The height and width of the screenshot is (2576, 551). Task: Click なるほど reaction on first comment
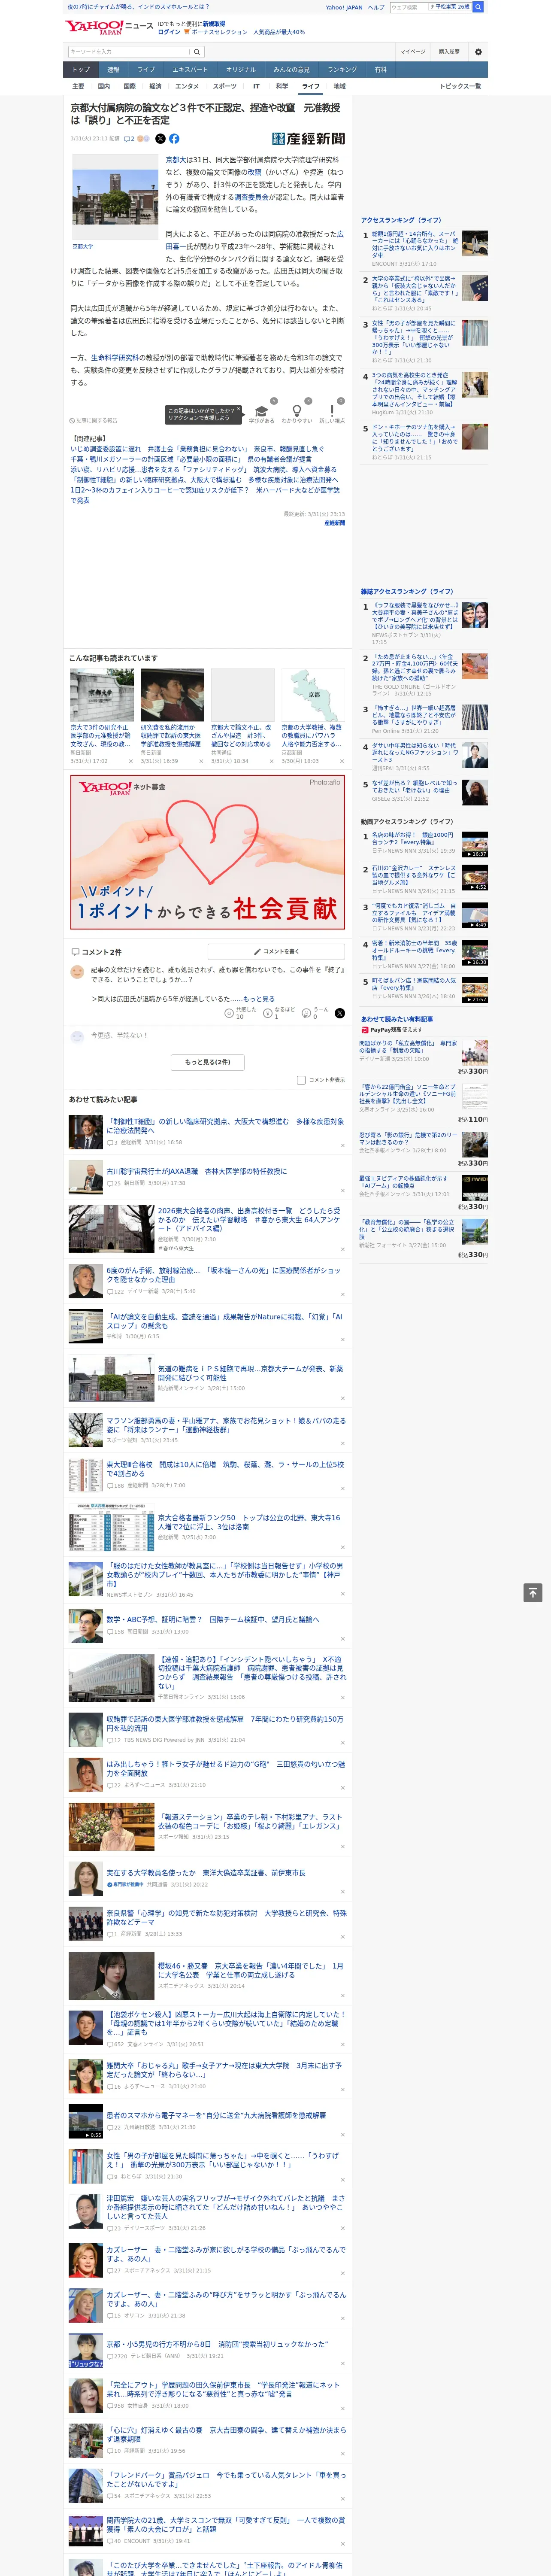pyautogui.click(x=268, y=1013)
